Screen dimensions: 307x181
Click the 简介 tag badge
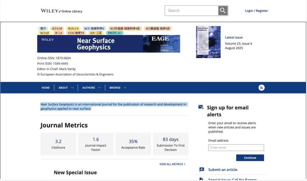tap(43, 28)
